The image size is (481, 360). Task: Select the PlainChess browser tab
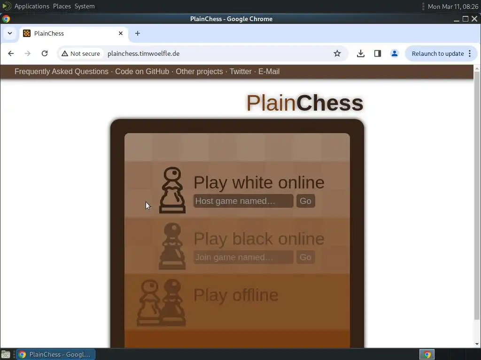tap(74, 33)
